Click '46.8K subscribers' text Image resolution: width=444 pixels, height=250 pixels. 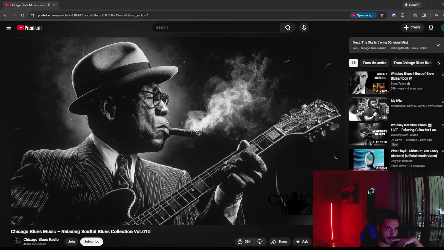click(x=35, y=244)
